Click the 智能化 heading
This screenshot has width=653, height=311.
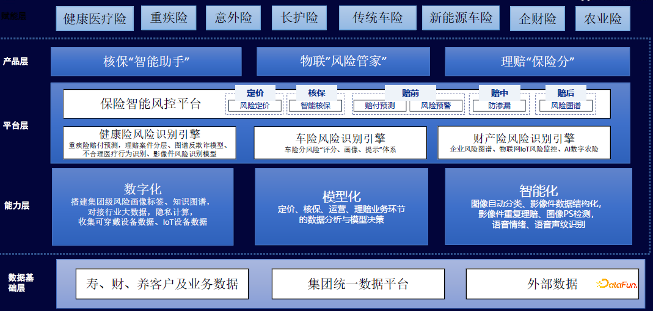(539, 191)
